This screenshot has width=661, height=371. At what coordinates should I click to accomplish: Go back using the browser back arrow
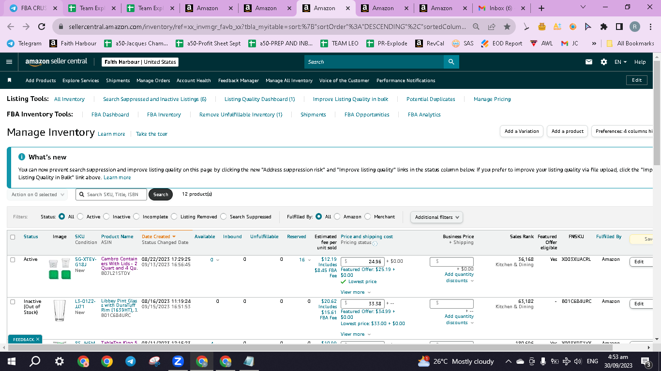(11, 27)
